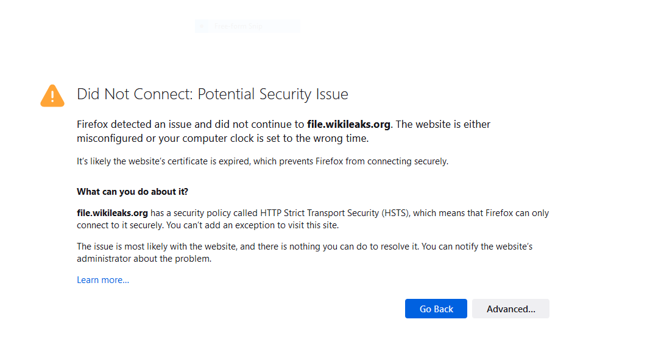Click the 'What can you do about it?' heading
Image resolution: width=650 pixels, height=364 pixels.
pos(132,192)
